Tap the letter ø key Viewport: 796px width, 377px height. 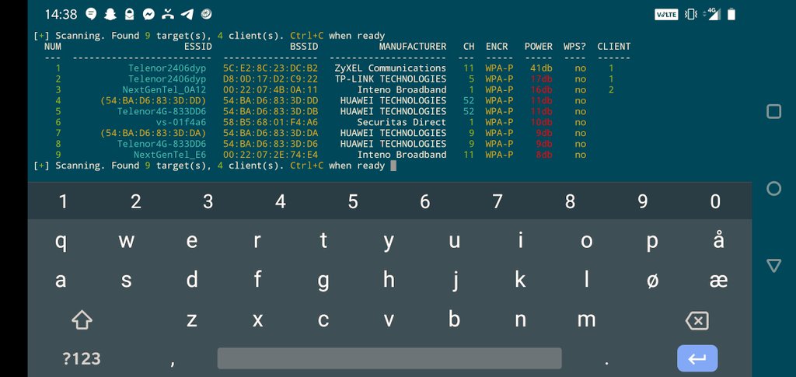point(653,280)
